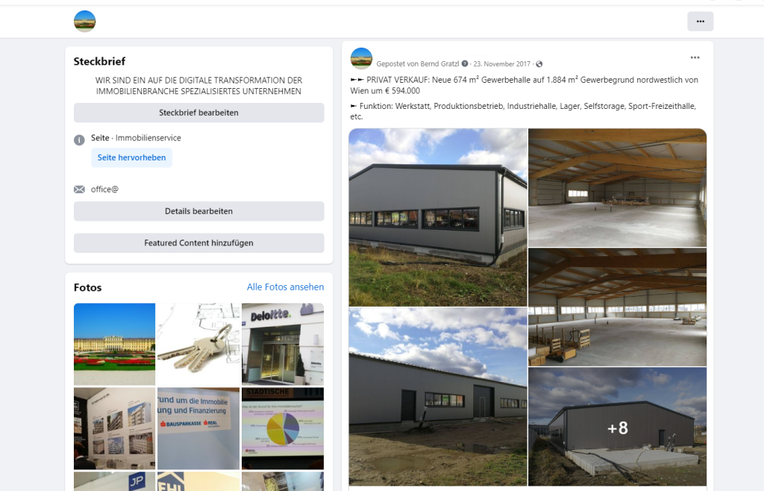This screenshot has width=764, height=491.
Task: Click Featured Content hinzufügen button
Action: pos(198,243)
